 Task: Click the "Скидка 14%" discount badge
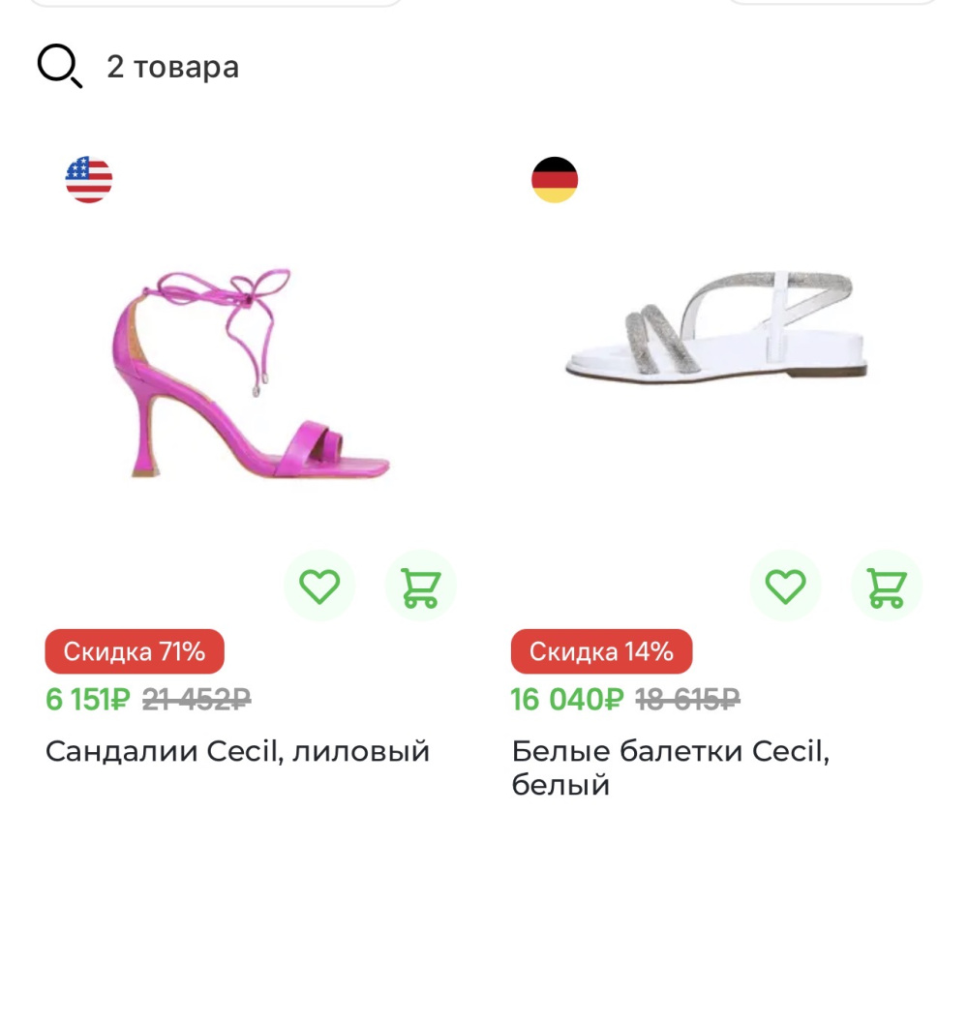pyautogui.click(x=601, y=651)
